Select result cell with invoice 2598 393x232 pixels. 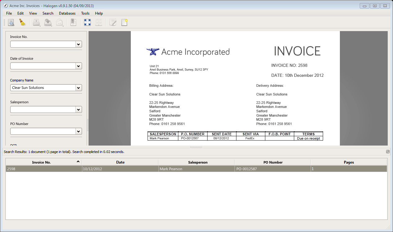(x=44, y=169)
